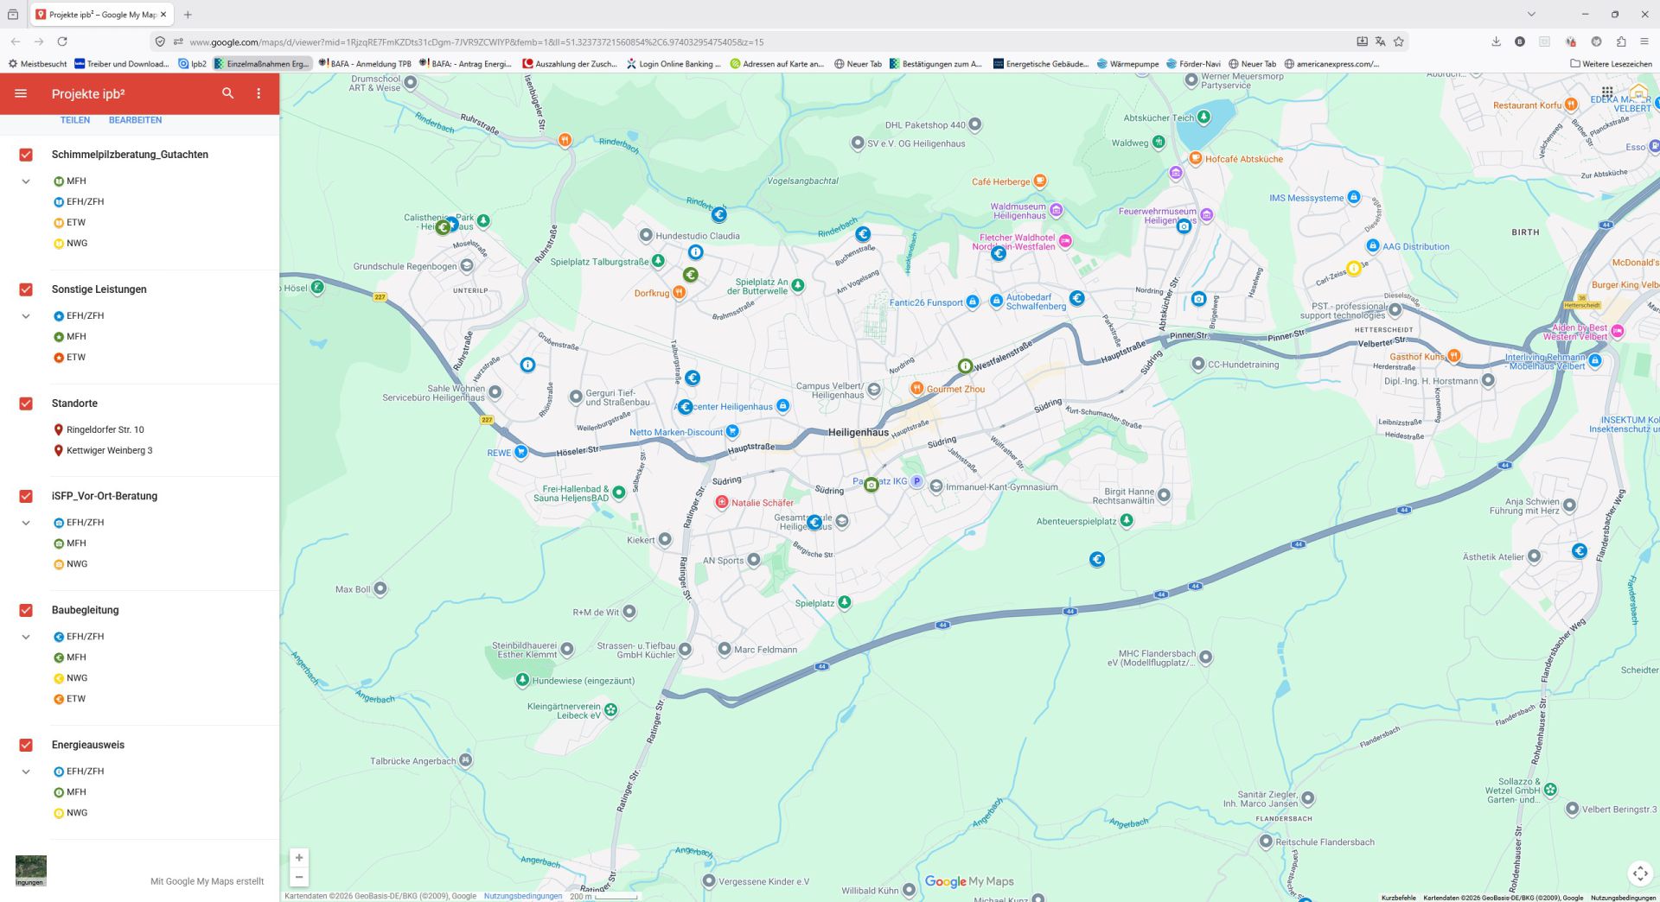Collapse the Sonstige Leistungen layer list

click(26, 316)
